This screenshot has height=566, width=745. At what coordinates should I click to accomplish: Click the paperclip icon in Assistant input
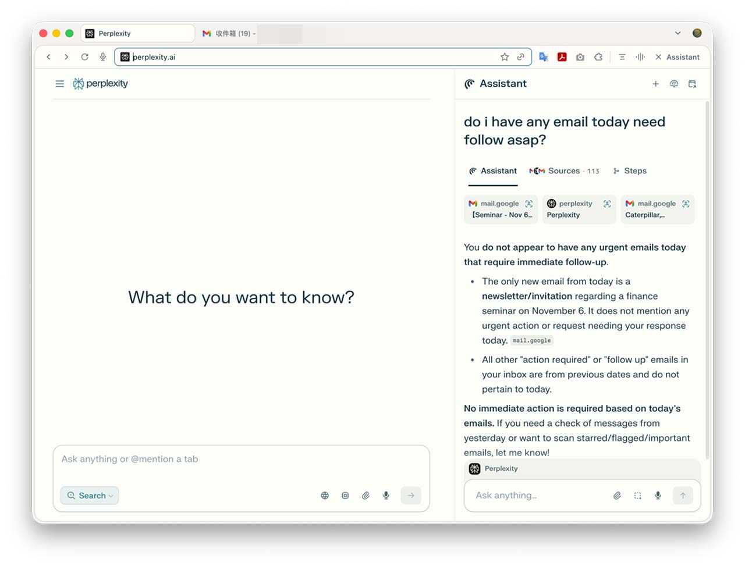(x=617, y=496)
